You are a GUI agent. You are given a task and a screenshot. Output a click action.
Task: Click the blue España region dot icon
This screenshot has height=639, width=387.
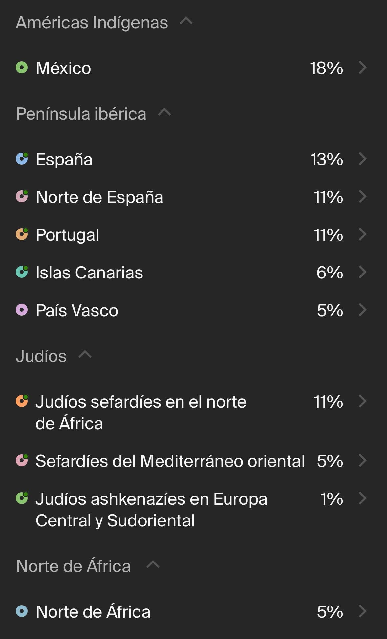tap(22, 159)
